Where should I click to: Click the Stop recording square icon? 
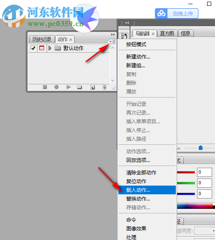45,87
